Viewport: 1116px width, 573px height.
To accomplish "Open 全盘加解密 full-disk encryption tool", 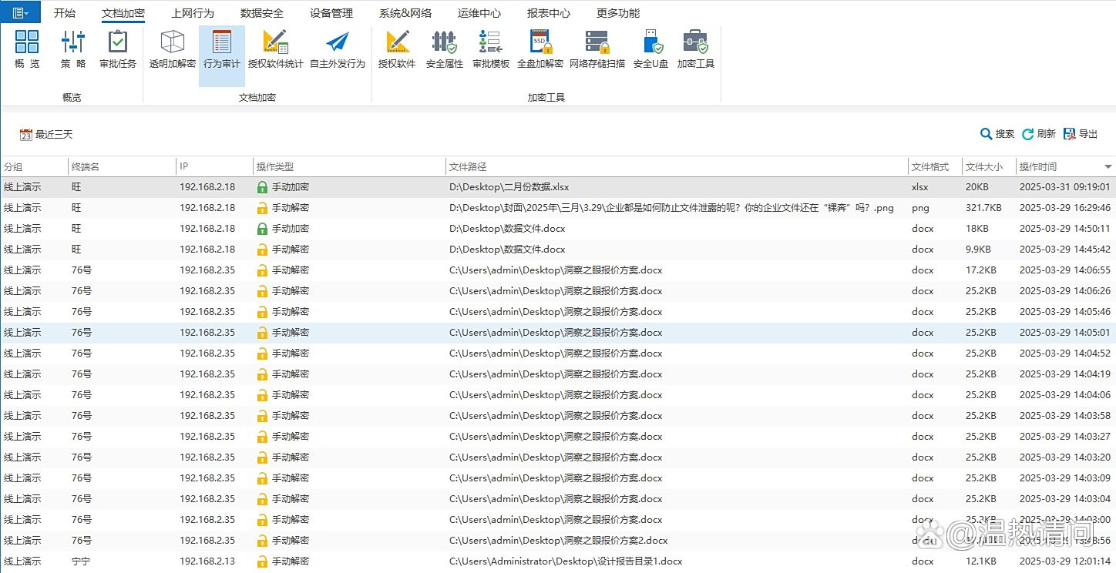I will [x=540, y=49].
